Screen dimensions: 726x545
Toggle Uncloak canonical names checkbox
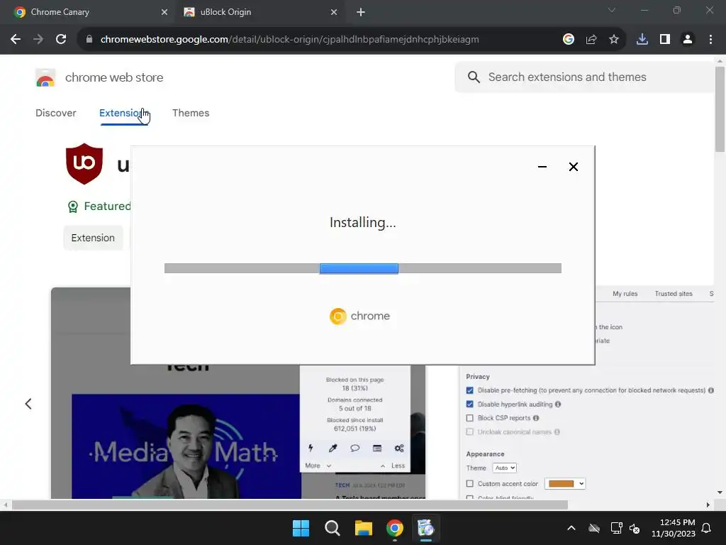(470, 432)
